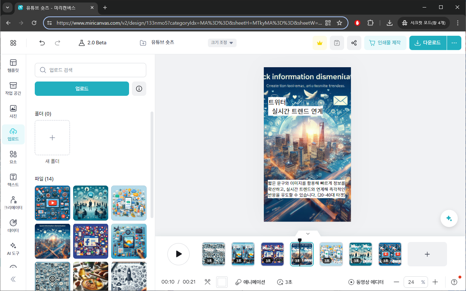Open the 애니메이션 animation settings

coord(250,282)
